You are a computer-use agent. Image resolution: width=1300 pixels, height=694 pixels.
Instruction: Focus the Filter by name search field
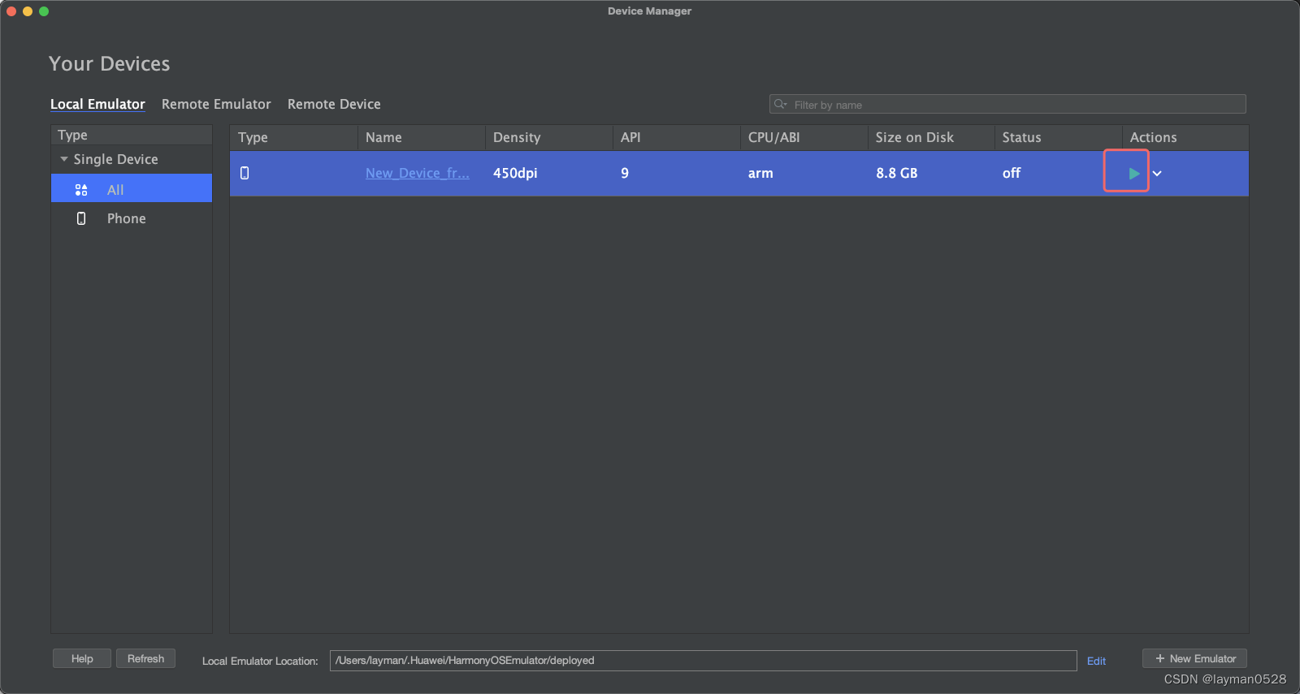pyautogui.click(x=1007, y=104)
